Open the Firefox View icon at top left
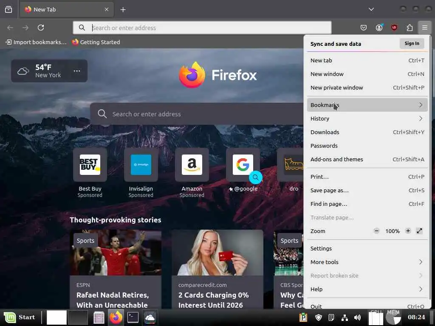 (x=8, y=9)
